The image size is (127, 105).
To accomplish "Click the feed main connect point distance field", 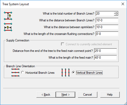I will click(105, 51).
